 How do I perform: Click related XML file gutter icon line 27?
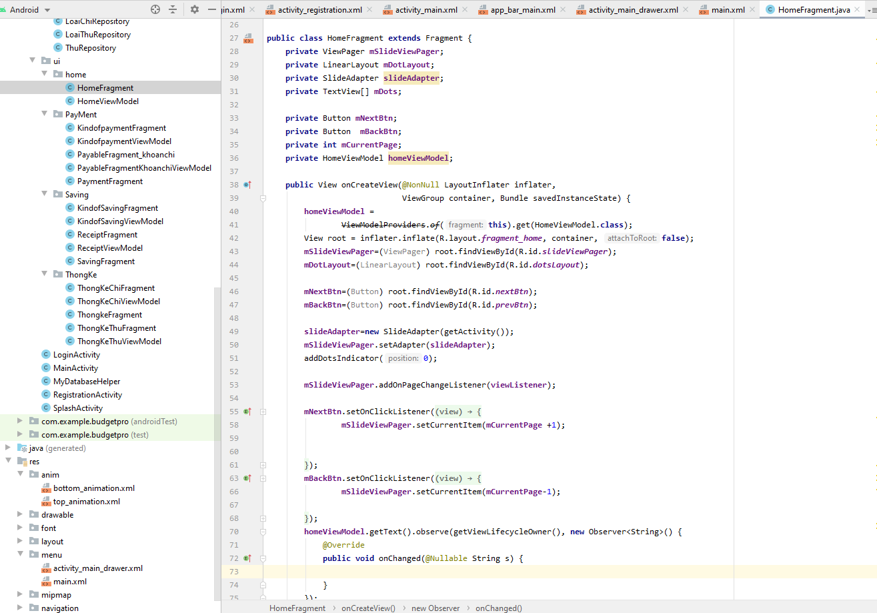coord(248,38)
